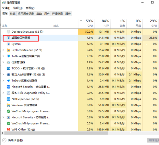
Task: Open the 查看(V) menu
Action: coord(30,8)
